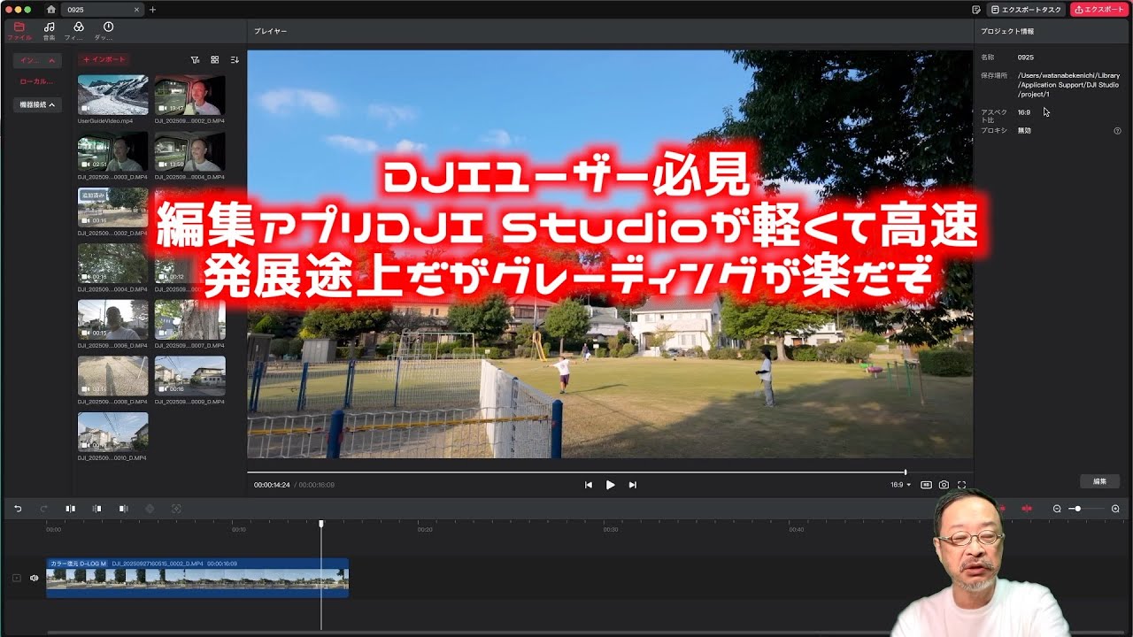Capture a snapshot with camera icon
1133x637 pixels.
(x=944, y=485)
